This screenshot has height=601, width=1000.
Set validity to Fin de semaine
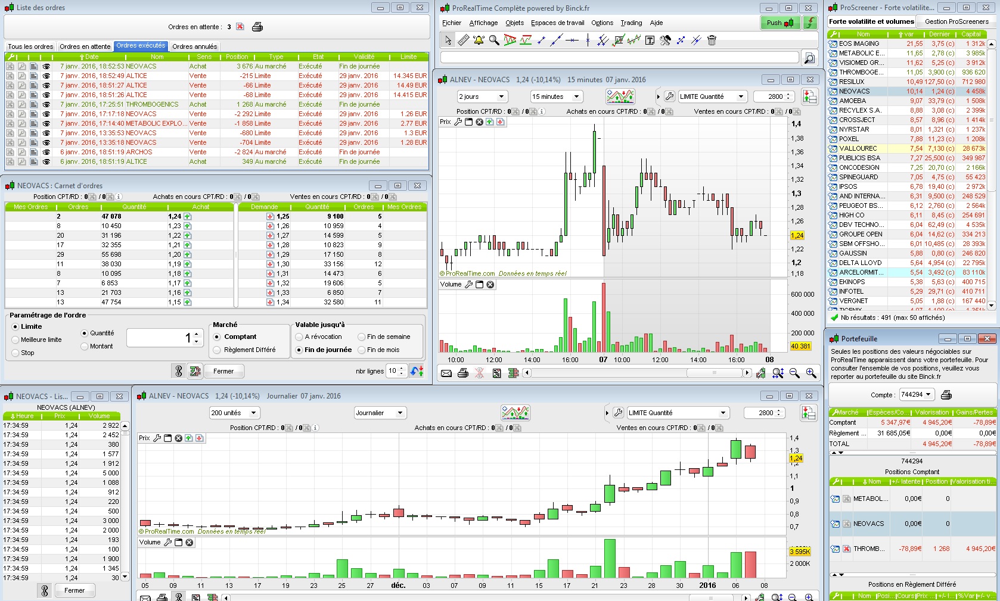(x=361, y=337)
